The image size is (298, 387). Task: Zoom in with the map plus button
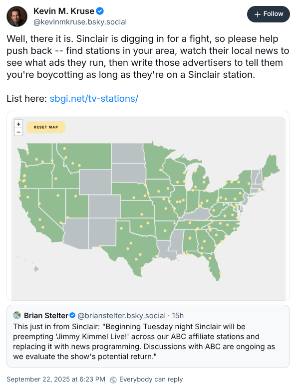coord(18,124)
